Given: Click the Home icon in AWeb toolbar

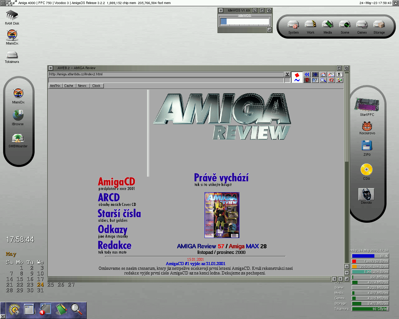Looking at the screenshot, I should [323, 74].
